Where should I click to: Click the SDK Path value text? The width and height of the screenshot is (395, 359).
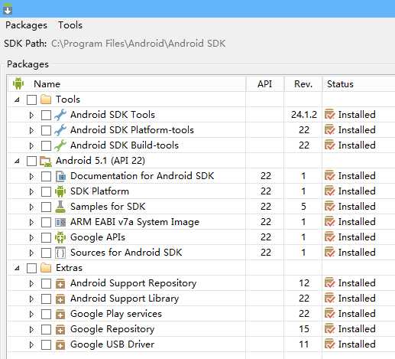(x=138, y=44)
